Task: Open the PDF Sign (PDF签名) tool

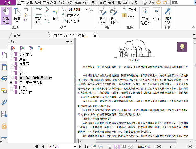Action: pyautogui.click(x=168, y=16)
